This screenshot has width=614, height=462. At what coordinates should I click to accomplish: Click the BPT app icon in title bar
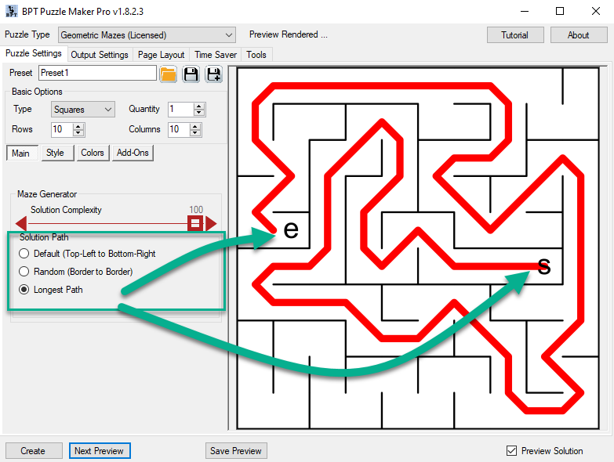(11, 12)
